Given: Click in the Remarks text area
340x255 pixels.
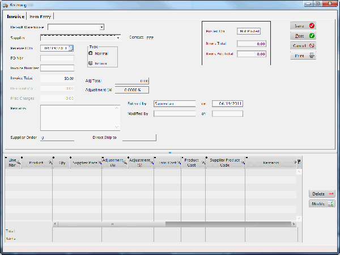Looking at the screenshot, I should point(80,117).
